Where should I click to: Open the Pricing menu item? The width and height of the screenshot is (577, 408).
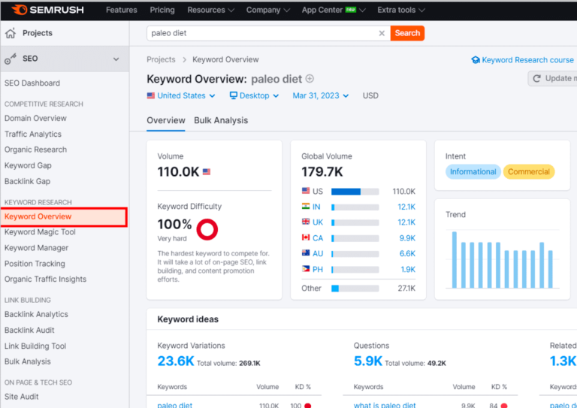(x=162, y=10)
